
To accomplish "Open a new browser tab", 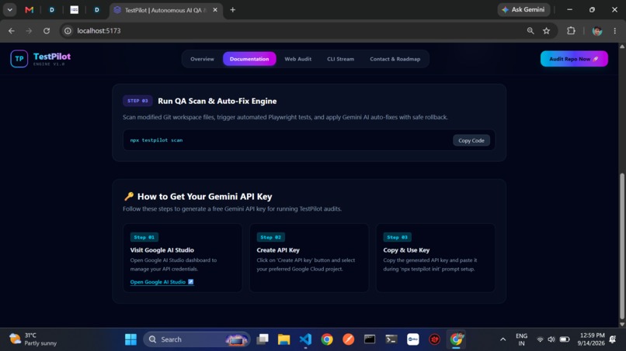I will 233,10.
